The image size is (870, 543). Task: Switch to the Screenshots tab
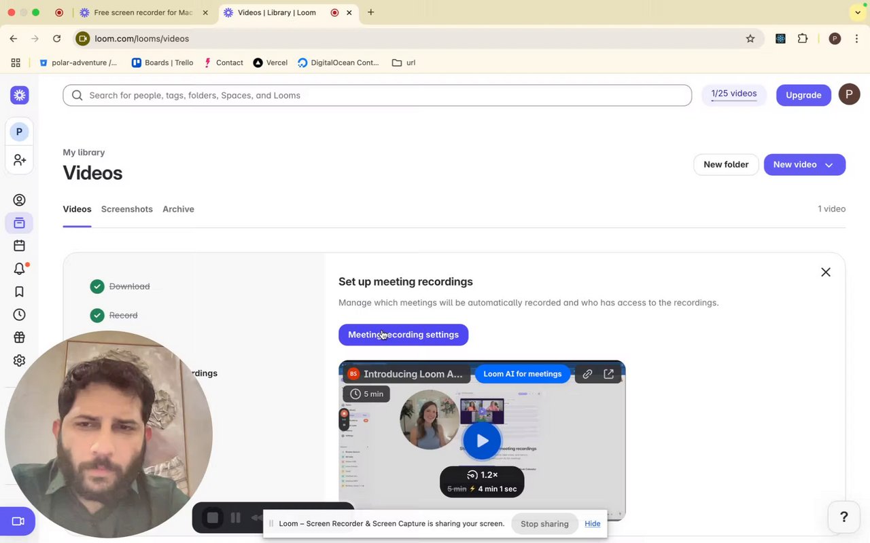pos(127,209)
